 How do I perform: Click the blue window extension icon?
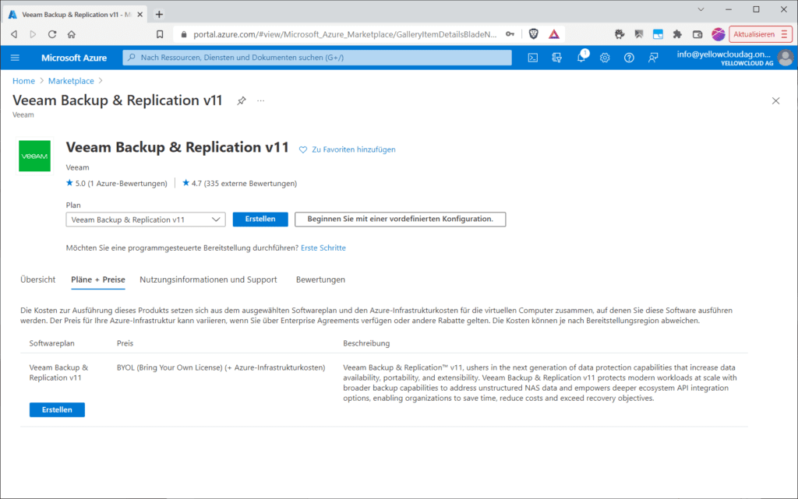[658, 34]
